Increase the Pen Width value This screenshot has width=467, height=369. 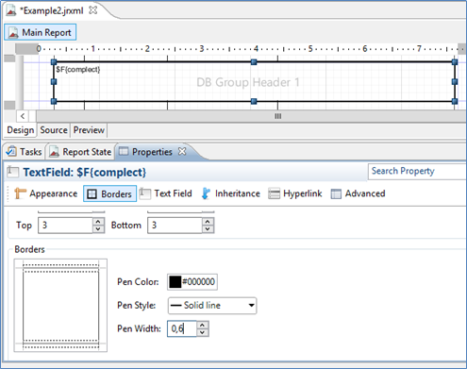pos(203,325)
